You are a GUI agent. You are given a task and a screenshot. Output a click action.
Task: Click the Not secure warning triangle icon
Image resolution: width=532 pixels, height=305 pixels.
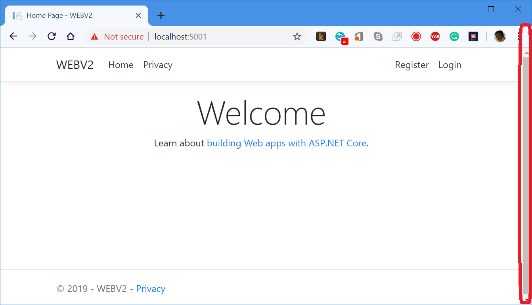click(x=94, y=37)
